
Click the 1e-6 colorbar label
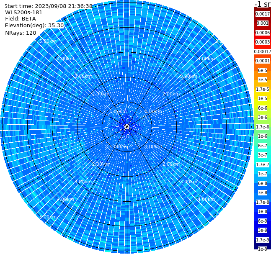point(263,136)
